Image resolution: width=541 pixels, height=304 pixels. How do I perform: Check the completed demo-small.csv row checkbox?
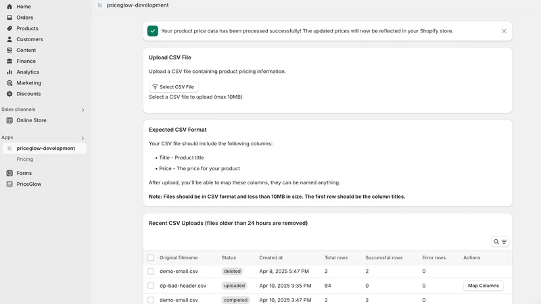[151, 300]
